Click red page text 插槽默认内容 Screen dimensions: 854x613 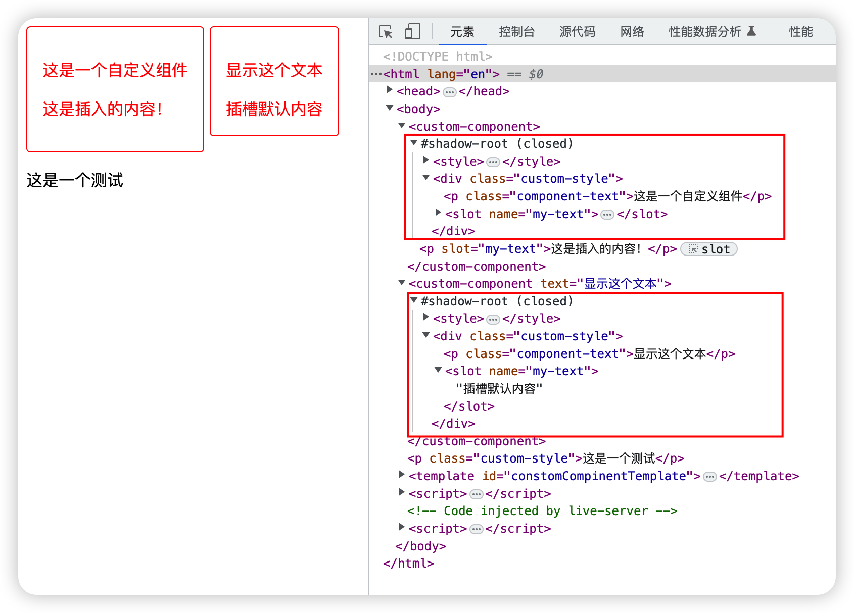tap(274, 109)
